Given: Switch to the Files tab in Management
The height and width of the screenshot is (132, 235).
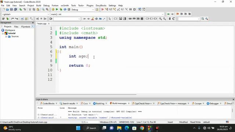Looking at the screenshot, I should (x=16, y=27).
